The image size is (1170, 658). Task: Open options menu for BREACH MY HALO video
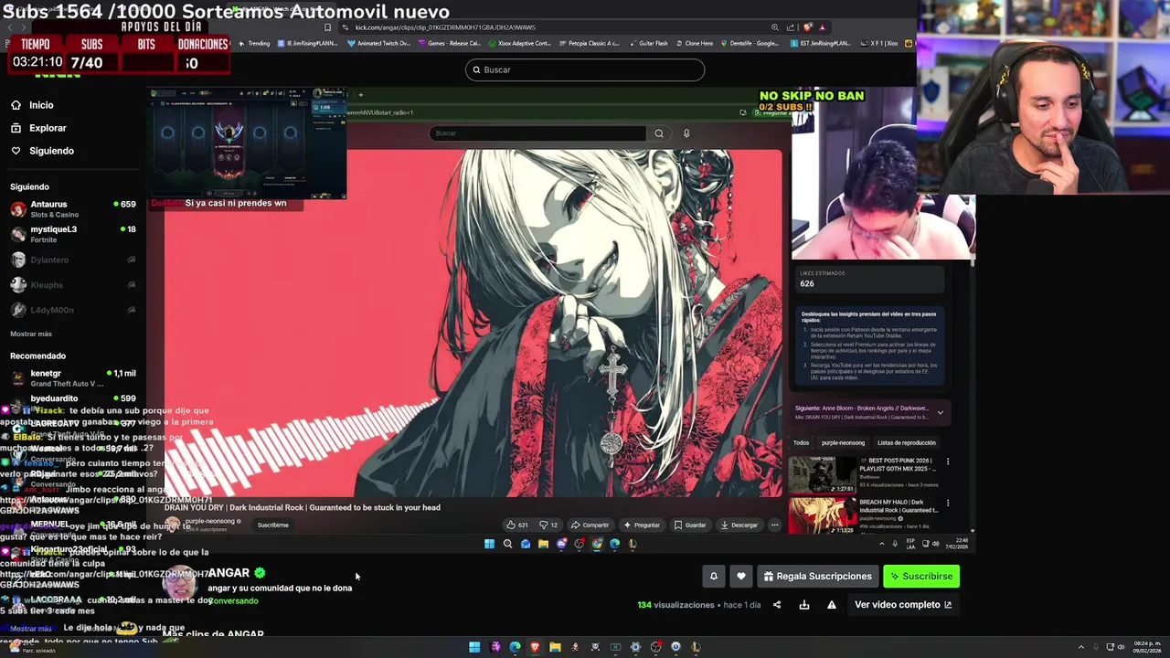948,503
